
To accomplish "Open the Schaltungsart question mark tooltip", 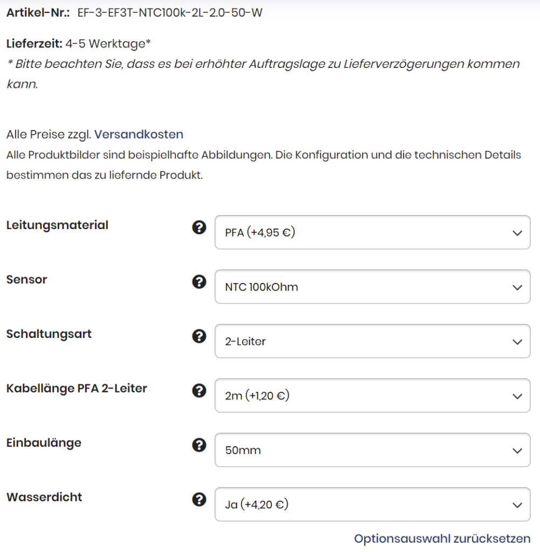I will pos(199,336).
